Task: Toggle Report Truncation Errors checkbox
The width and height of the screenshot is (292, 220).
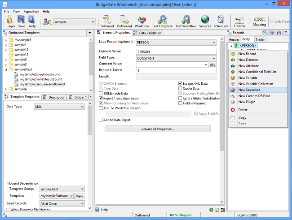Action: (101, 98)
